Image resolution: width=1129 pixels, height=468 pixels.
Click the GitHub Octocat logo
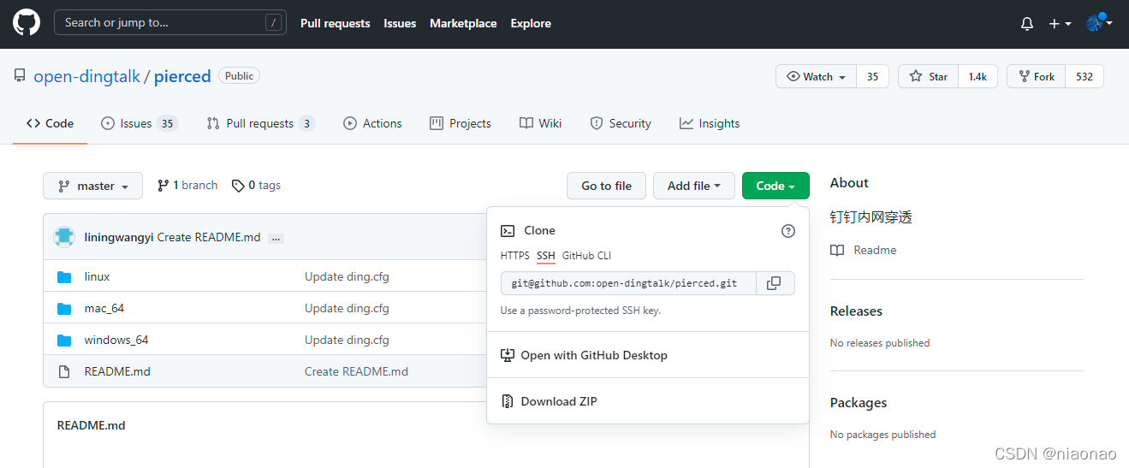[x=27, y=23]
